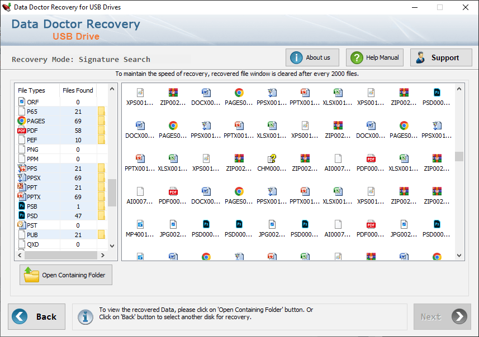Click the Open Containing Folder icon
This screenshot has height=337, width=479.
pyautogui.click(x=31, y=275)
